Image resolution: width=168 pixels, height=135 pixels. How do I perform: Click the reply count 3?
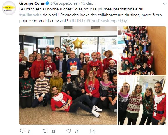click(x=29, y=131)
